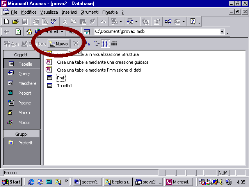249x187 pixels.
Task: Switch to Details view
Action: coord(114,43)
